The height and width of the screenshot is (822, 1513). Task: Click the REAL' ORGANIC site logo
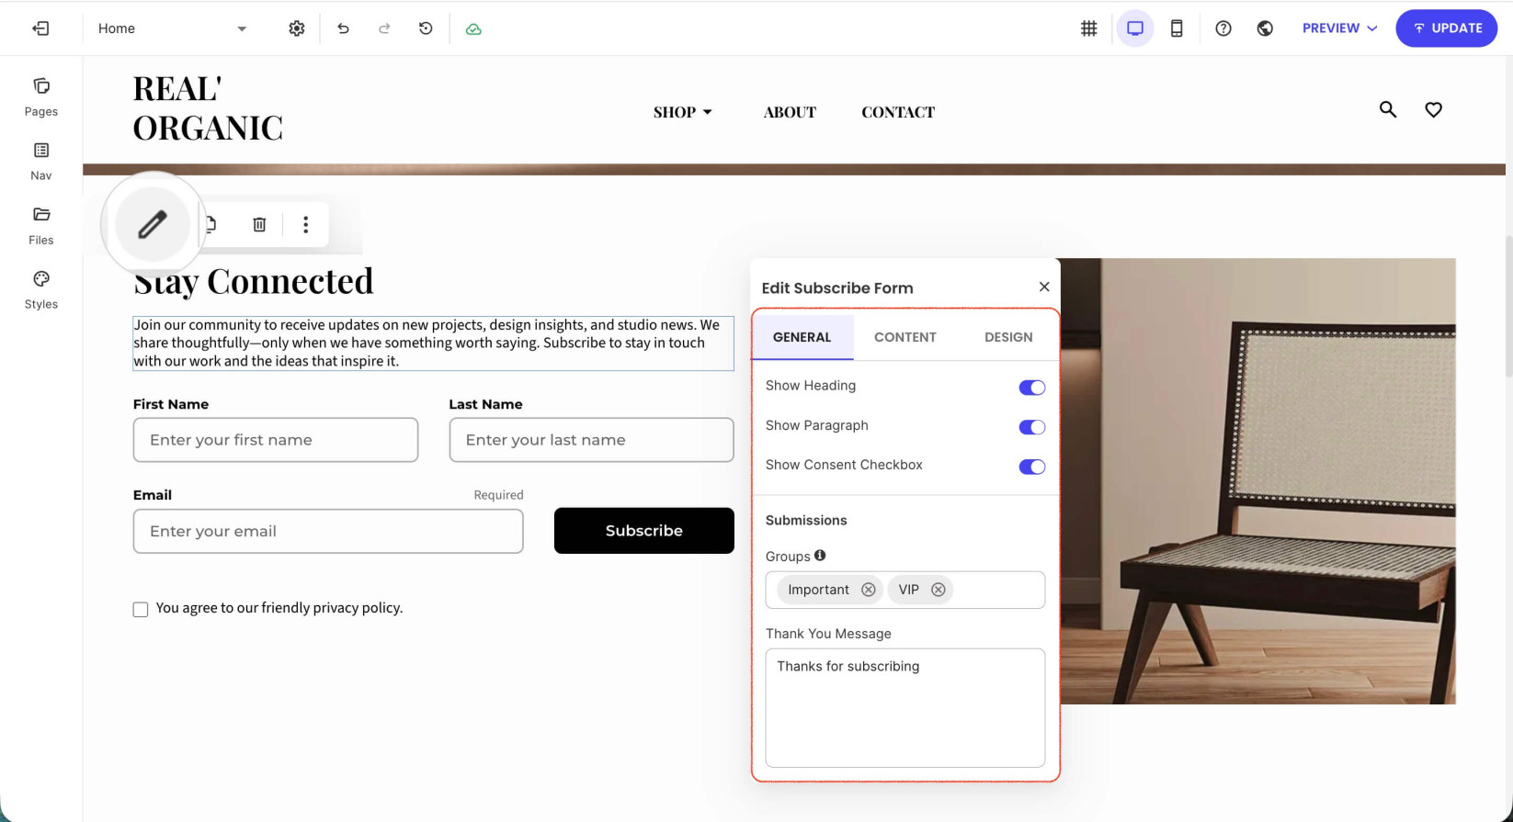208,107
